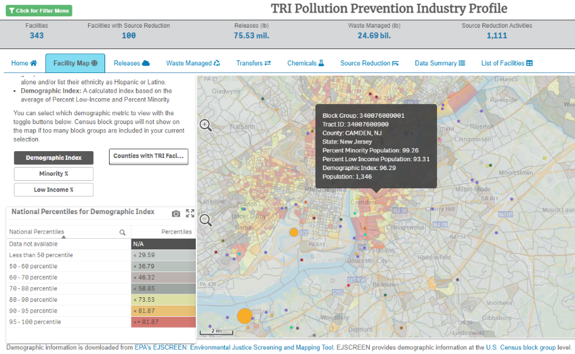The height and width of the screenshot is (354, 575).
Task: Click the < 46.32 legend swatch
Action: 164,277
